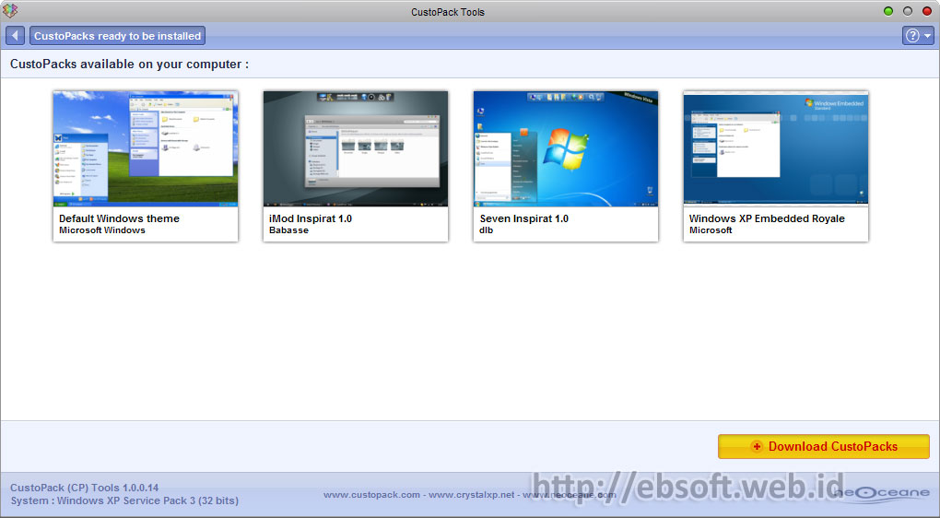Click the 'Seven Inspirat 1.0' title text
The height and width of the screenshot is (518, 940).
tap(524, 218)
